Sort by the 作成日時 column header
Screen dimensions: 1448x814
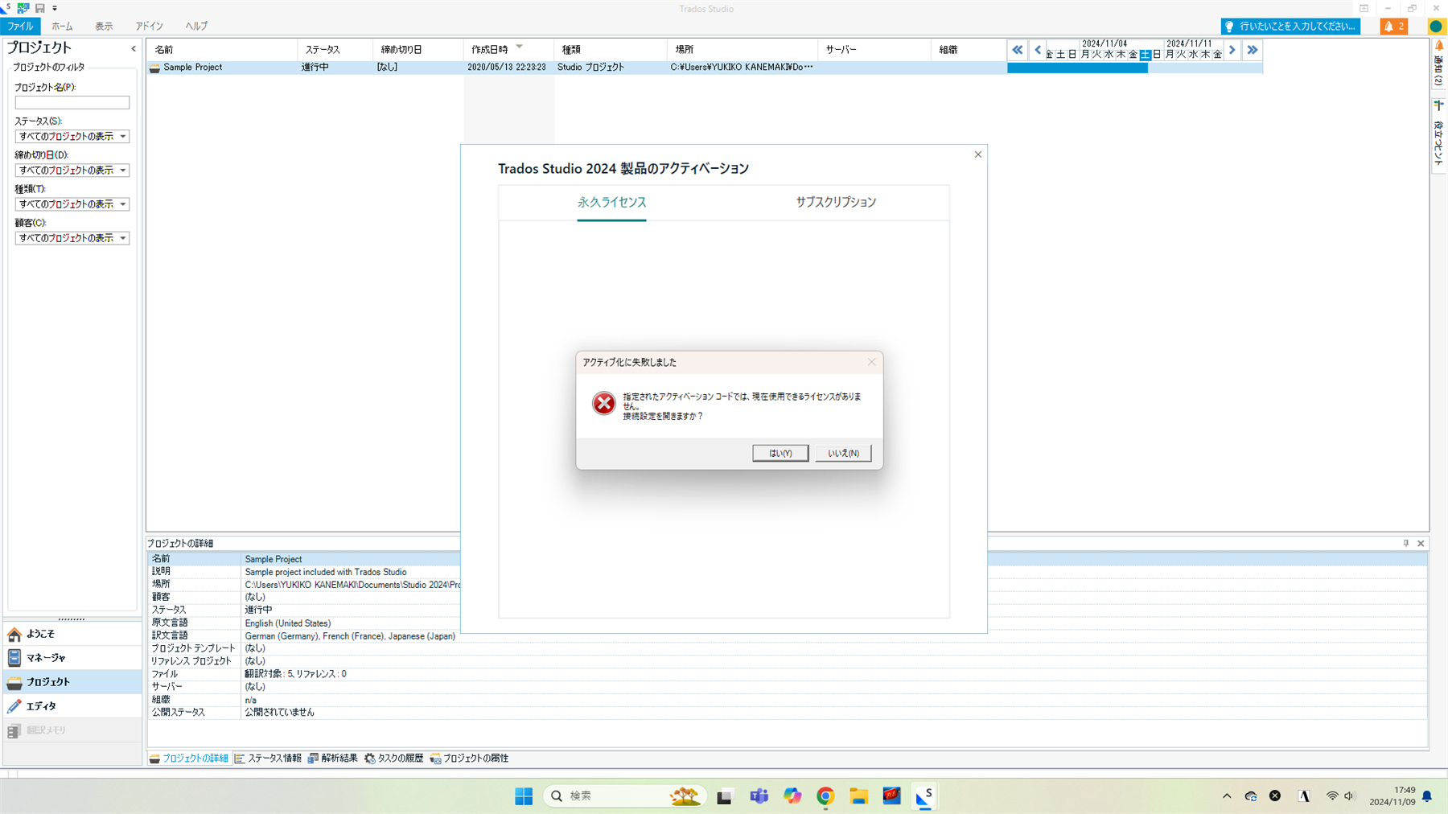click(x=508, y=49)
